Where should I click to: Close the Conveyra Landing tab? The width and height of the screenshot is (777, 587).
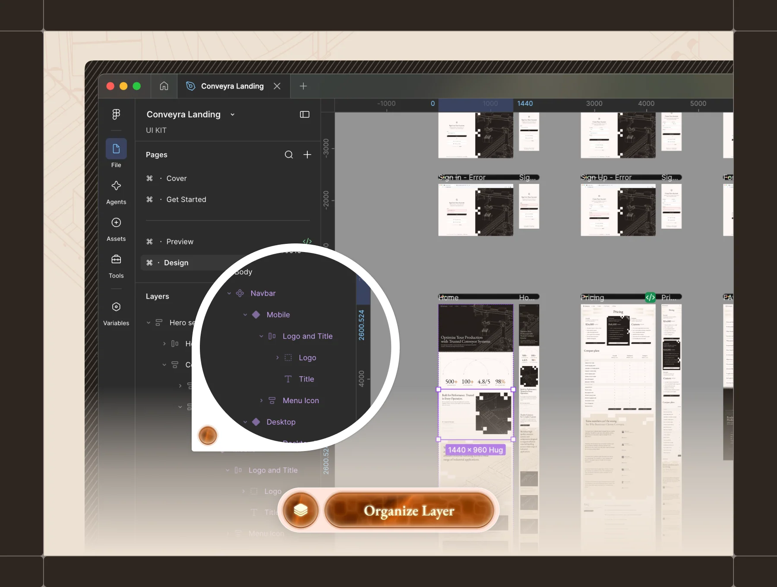[x=277, y=86]
